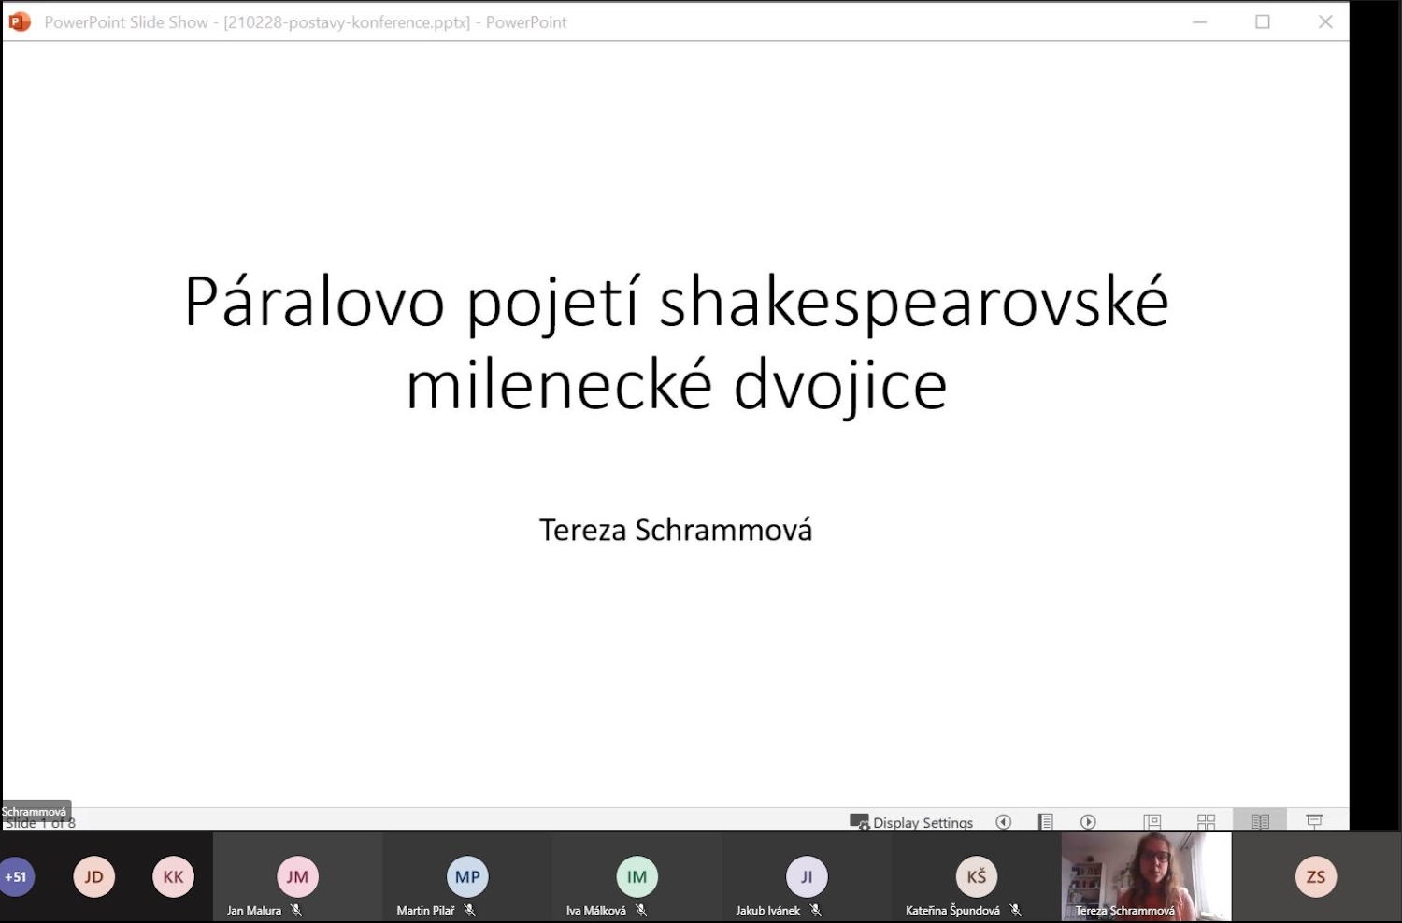Close the PowerPoint Slide Show window

(1325, 21)
